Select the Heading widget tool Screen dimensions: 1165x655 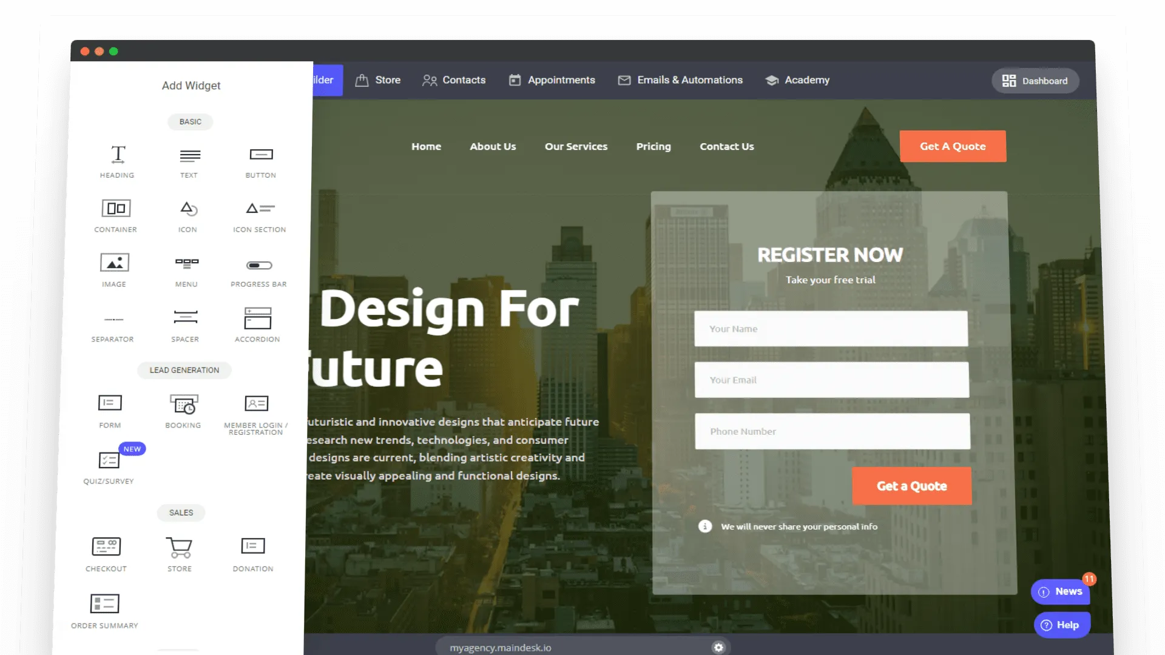(x=117, y=161)
